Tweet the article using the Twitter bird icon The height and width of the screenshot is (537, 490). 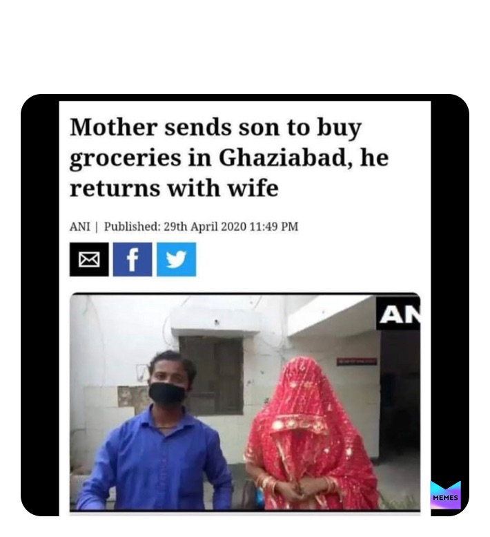point(177,259)
